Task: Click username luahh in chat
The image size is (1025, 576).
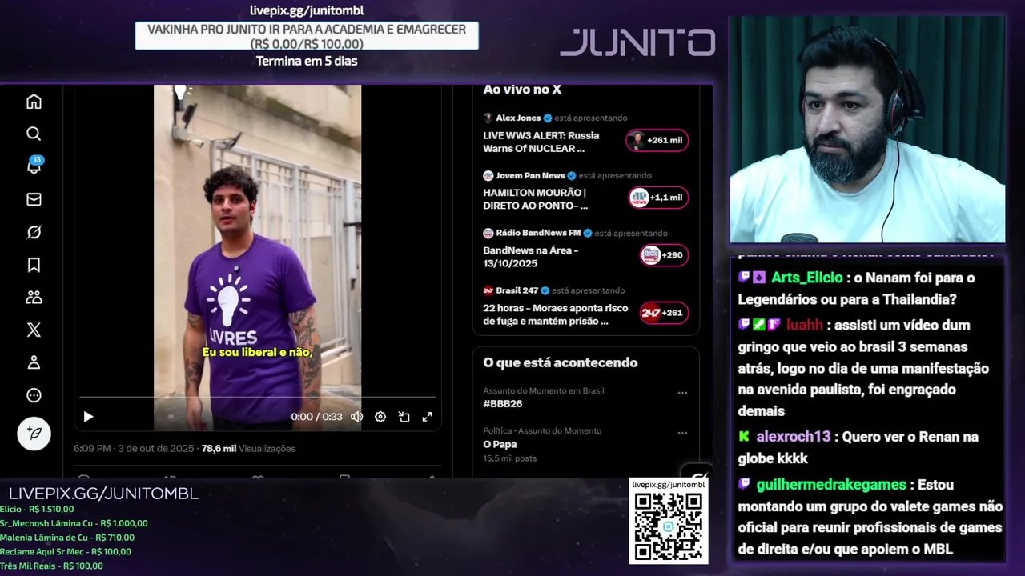Action: (x=804, y=325)
